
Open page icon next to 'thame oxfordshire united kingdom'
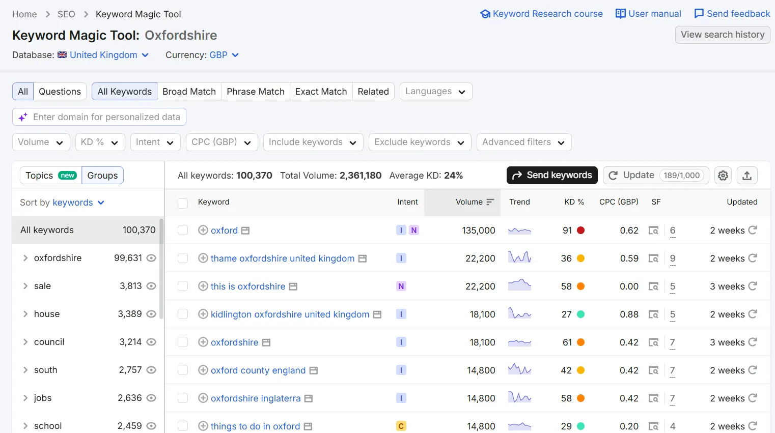363,258
